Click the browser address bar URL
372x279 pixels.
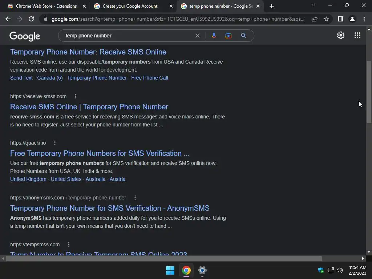tap(178, 19)
